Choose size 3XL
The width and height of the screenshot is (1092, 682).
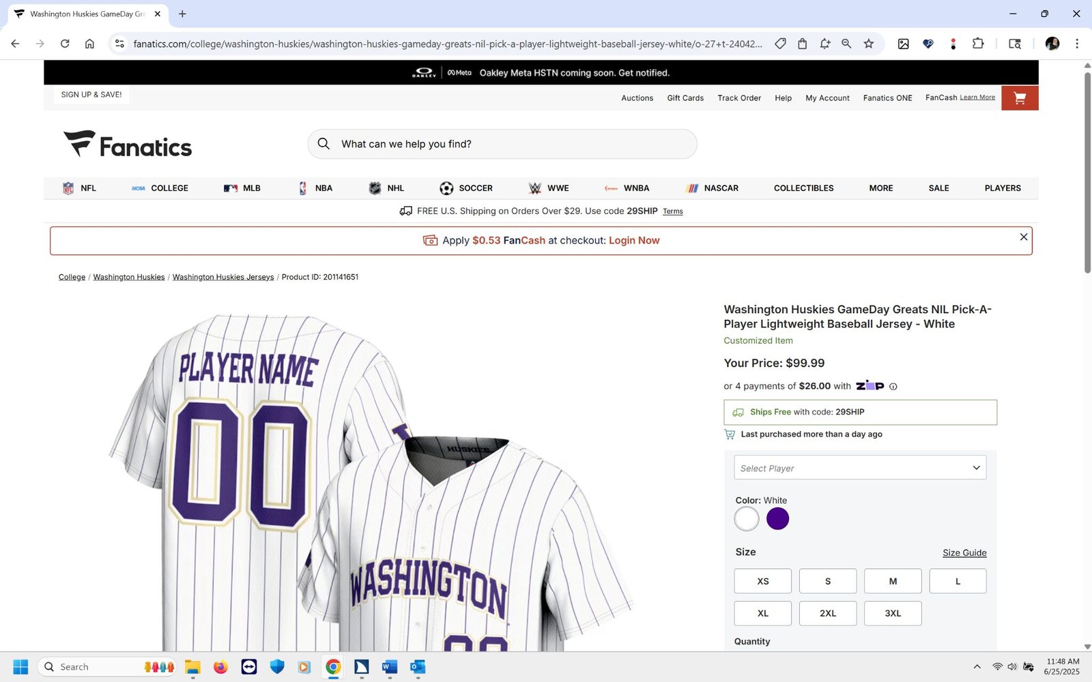point(893,613)
